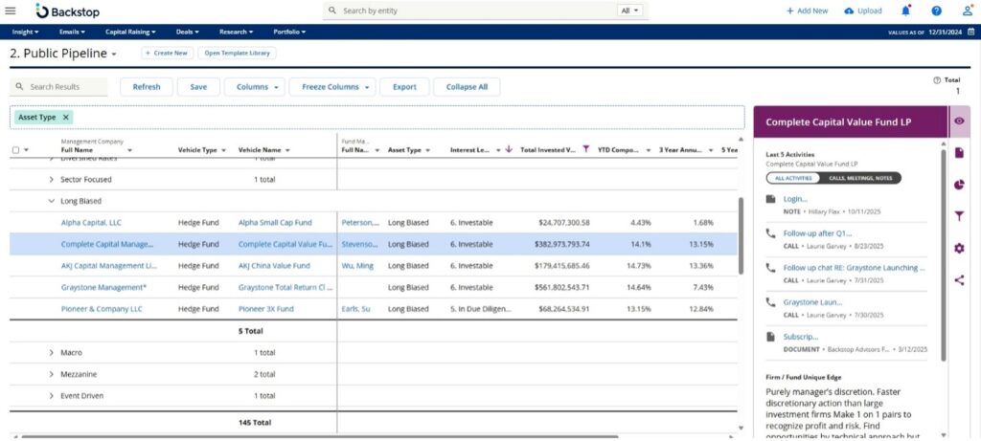The width and height of the screenshot is (981, 441).
Task: Open the user profile icon
Action: [x=966, y=11]
